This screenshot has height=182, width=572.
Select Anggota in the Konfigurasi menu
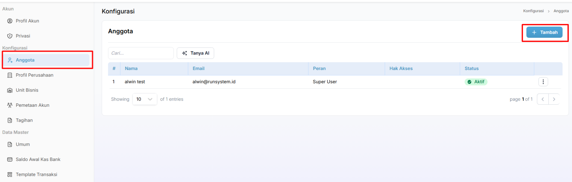pyautogui.click(x=46, y=60)
